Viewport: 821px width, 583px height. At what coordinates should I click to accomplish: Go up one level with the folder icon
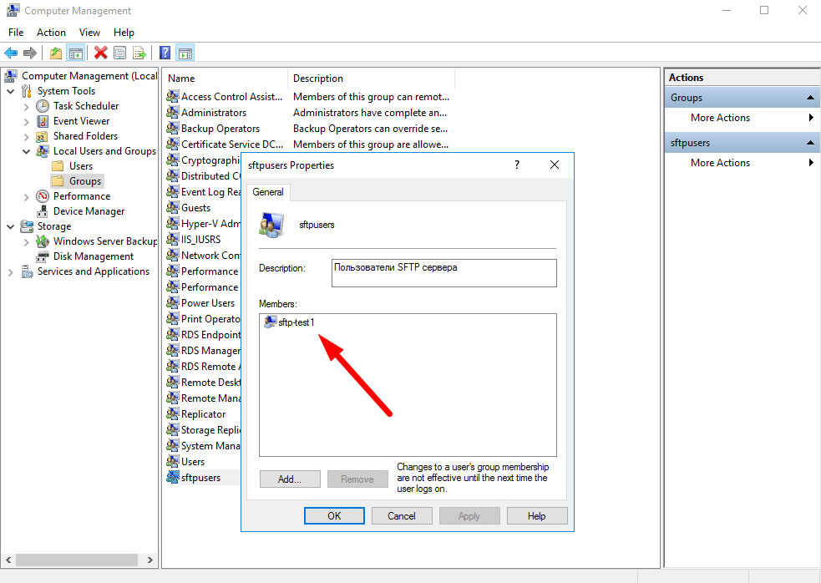click(x=56, y=53)
